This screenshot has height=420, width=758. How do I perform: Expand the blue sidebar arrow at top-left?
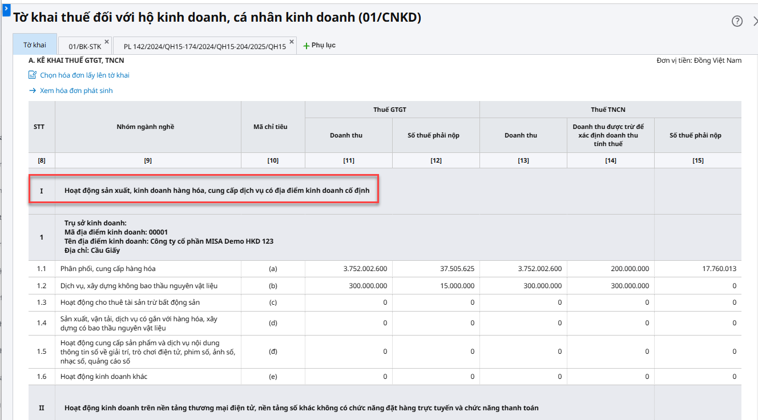(5, 7)
